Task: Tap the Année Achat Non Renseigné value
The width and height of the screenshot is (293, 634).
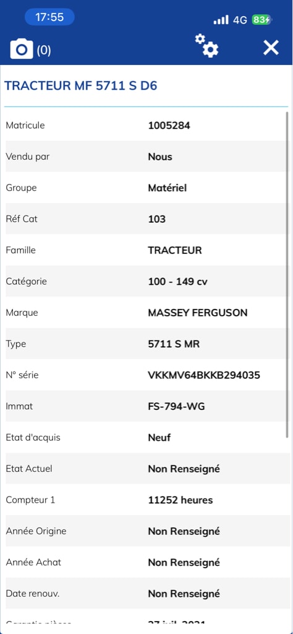Action: point(184,563)
